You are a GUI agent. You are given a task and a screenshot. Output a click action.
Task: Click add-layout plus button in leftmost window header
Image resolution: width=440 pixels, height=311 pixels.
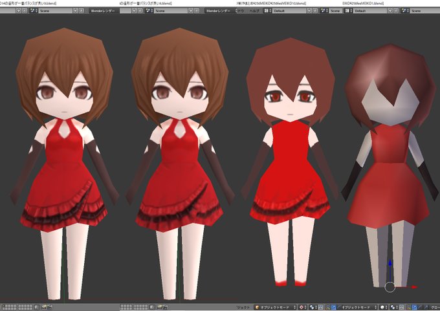(19, 10)
